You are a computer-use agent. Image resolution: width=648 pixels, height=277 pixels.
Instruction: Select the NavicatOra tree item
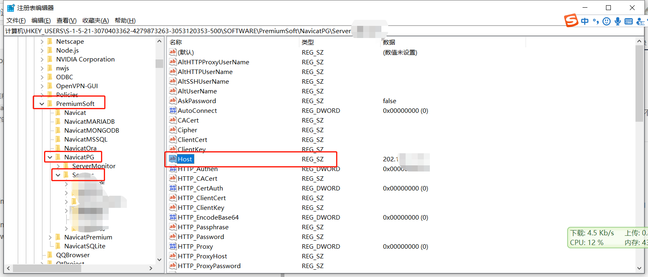point(80,148)
